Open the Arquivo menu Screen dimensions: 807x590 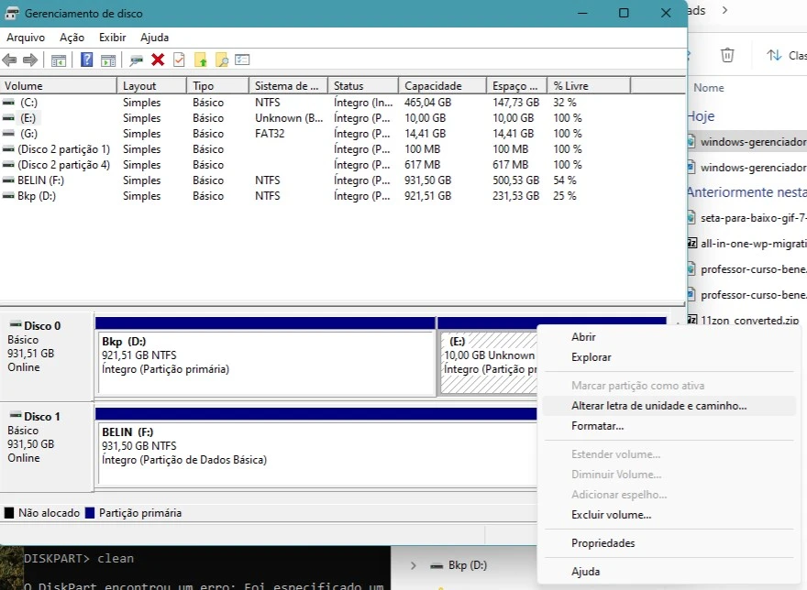click(x=26, y=38)
